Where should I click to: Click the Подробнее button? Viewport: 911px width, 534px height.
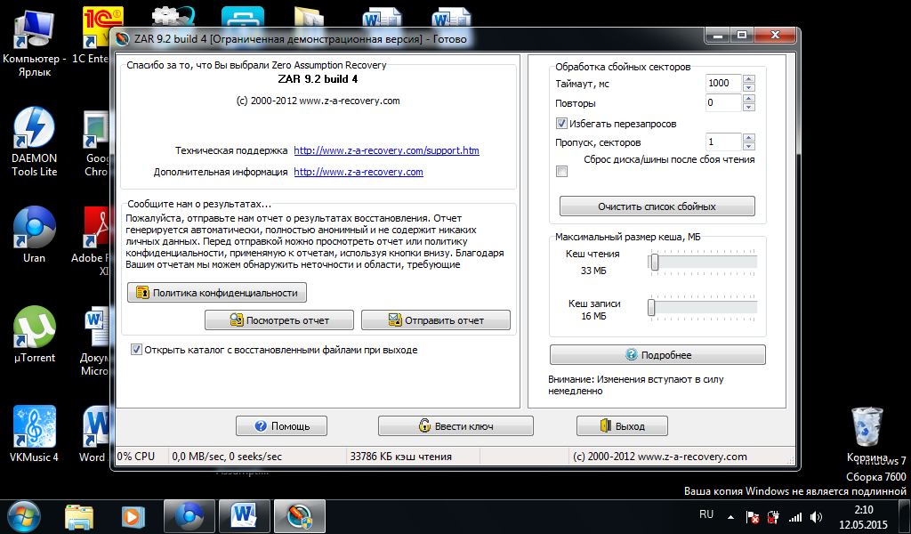coord(657,355)
